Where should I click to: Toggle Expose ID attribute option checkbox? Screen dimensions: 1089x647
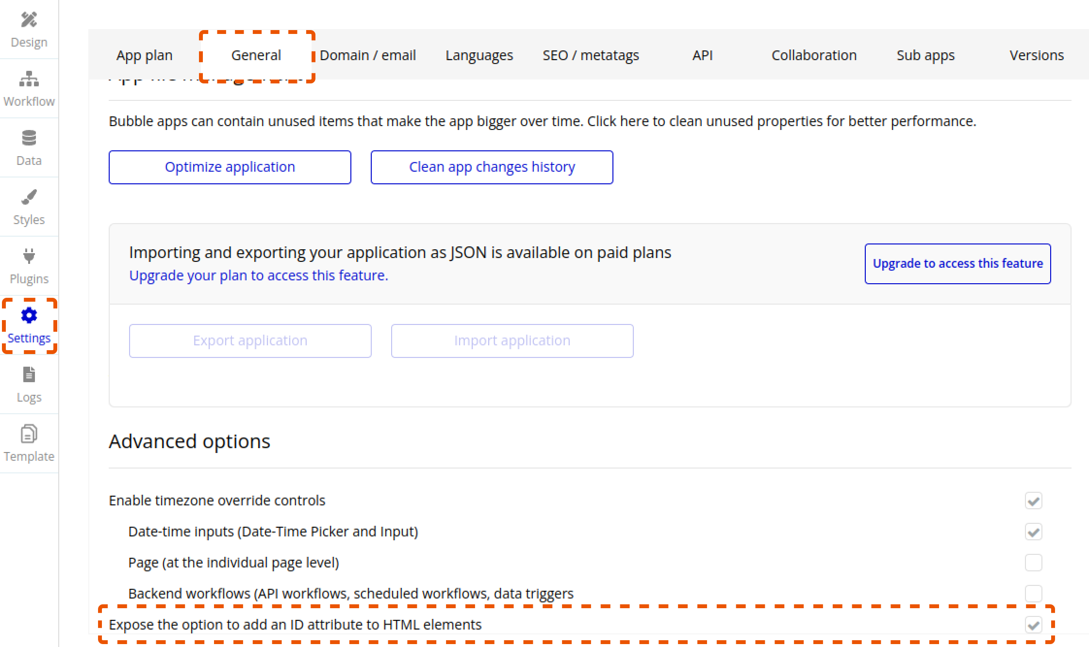pyautogui.click(x=1033, y=625)
